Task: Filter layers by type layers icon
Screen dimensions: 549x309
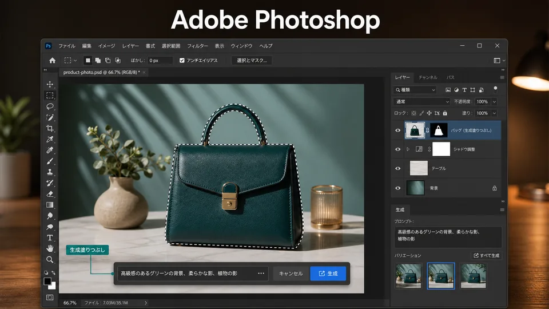Action: click(x=464, y=90)
